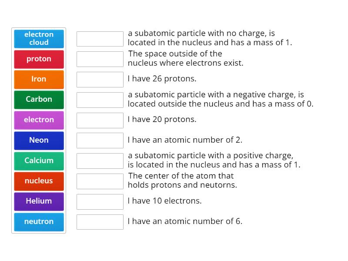
Task: Click the answer box beside the atom center clue
Action: point(100,181)
